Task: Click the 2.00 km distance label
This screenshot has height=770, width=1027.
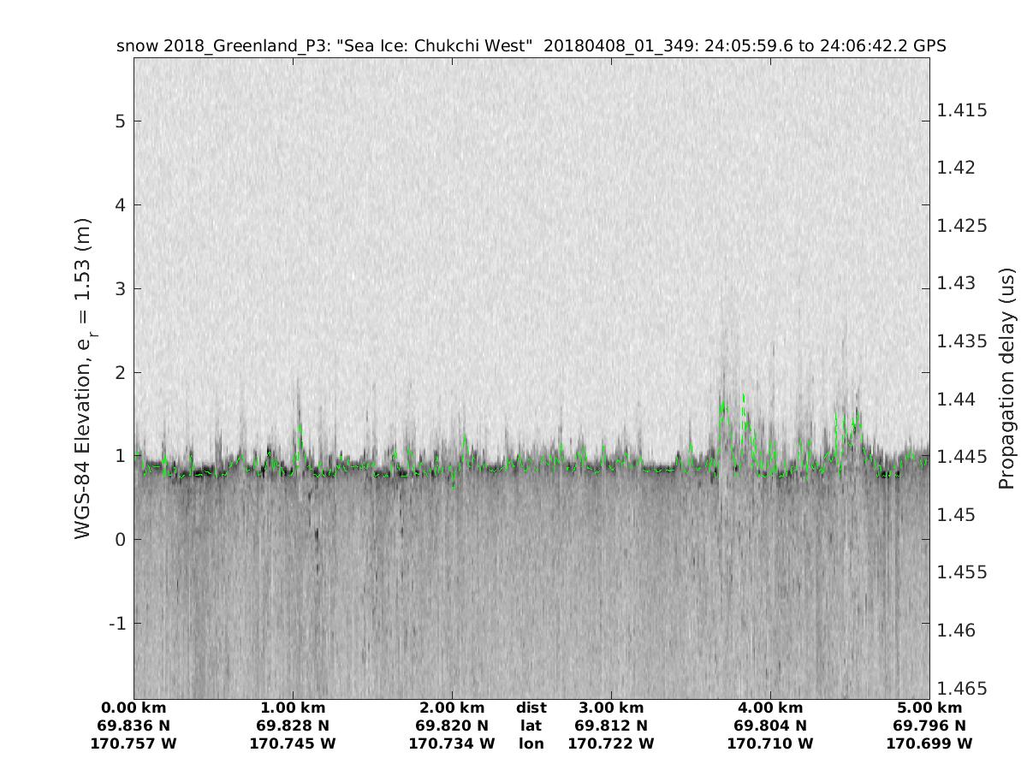Action: (452, 708)
